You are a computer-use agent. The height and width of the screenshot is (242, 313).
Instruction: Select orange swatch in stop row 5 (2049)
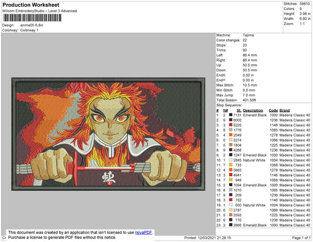click(231, 135)
